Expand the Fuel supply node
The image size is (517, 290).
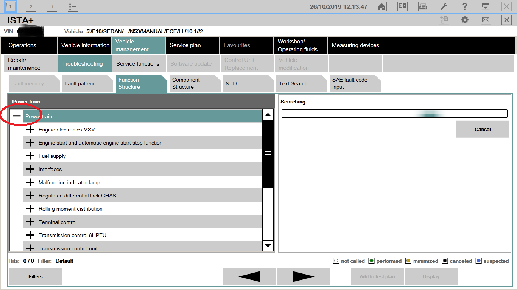pos(30,156)
